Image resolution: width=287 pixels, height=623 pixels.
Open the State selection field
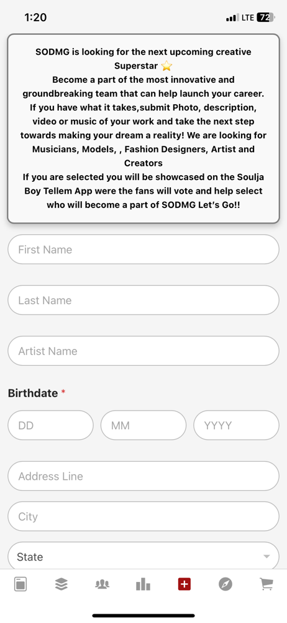click(x=143, y=556)
